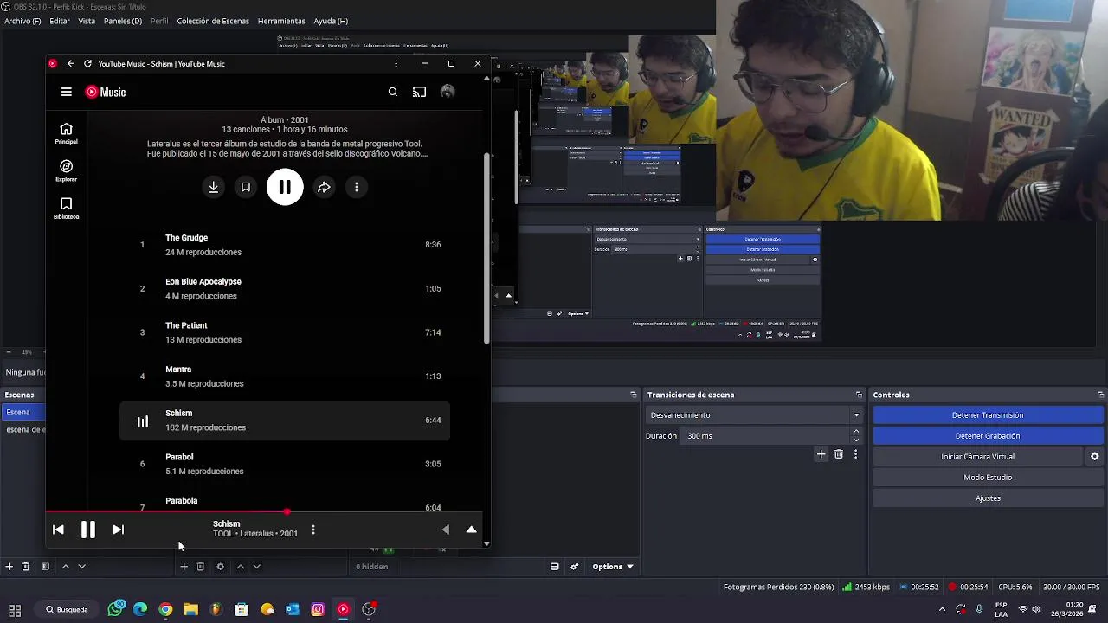Increase transition duration with up stepper

click(856, 431)
